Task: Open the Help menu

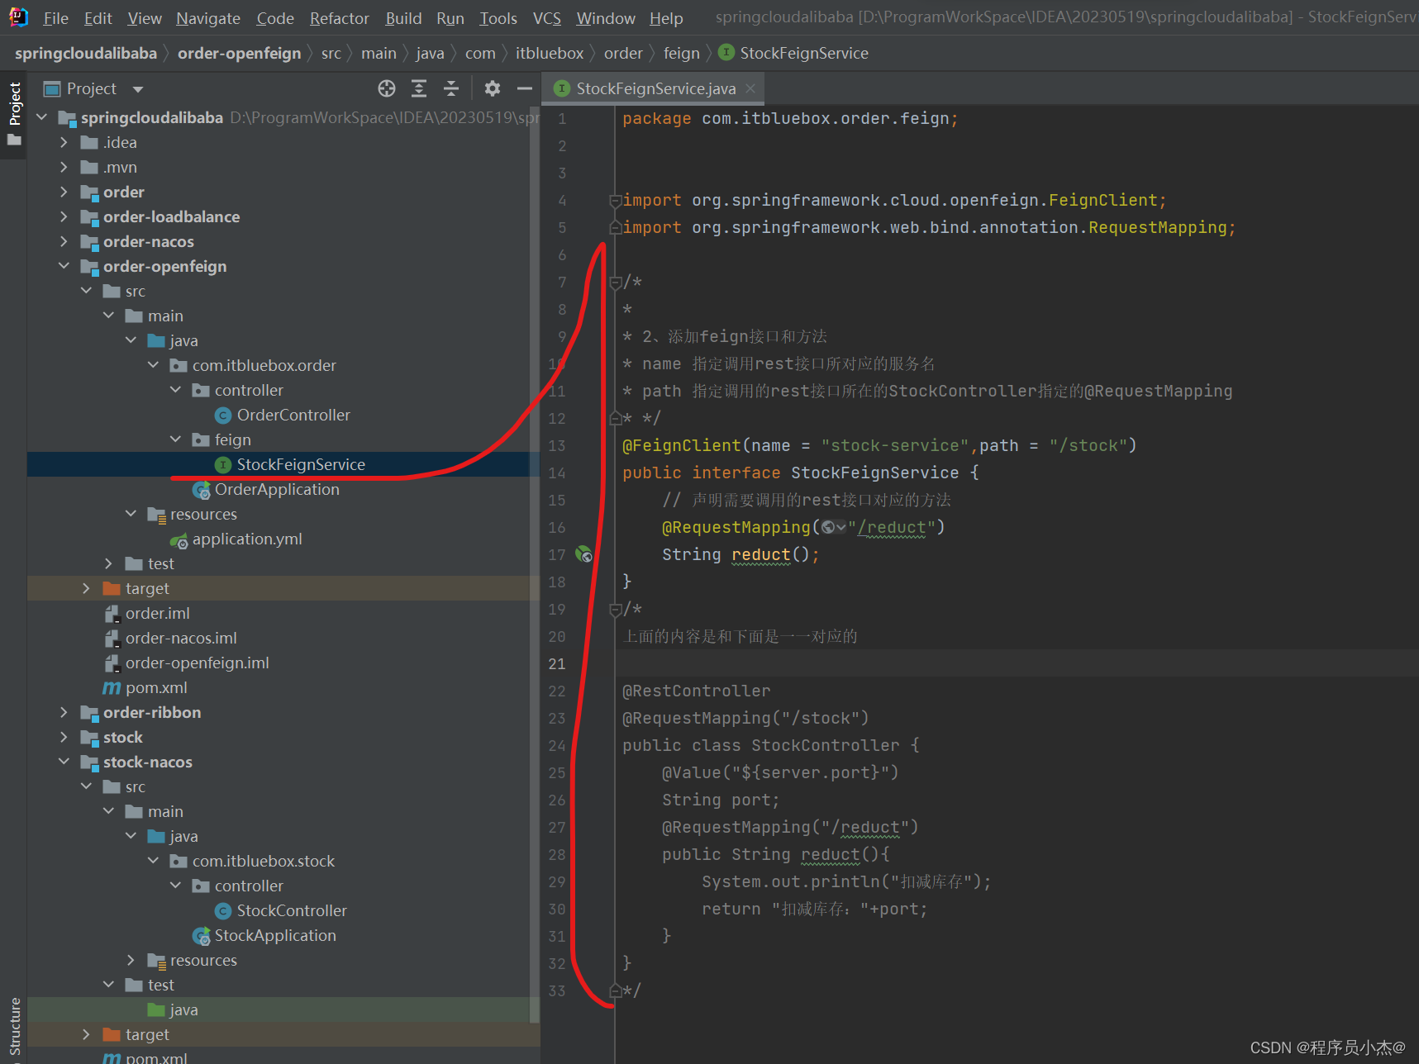Action: click(666, 18)
